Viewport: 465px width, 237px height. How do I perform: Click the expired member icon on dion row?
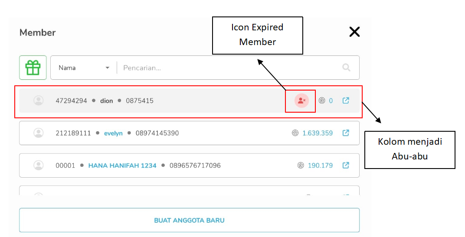pos(301,101)
